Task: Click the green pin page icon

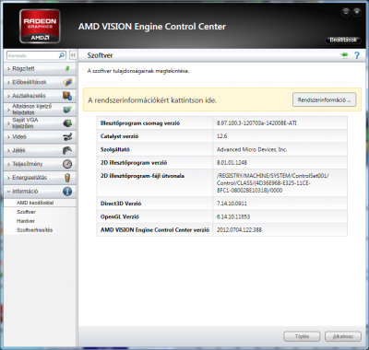Action: (344, 55)
